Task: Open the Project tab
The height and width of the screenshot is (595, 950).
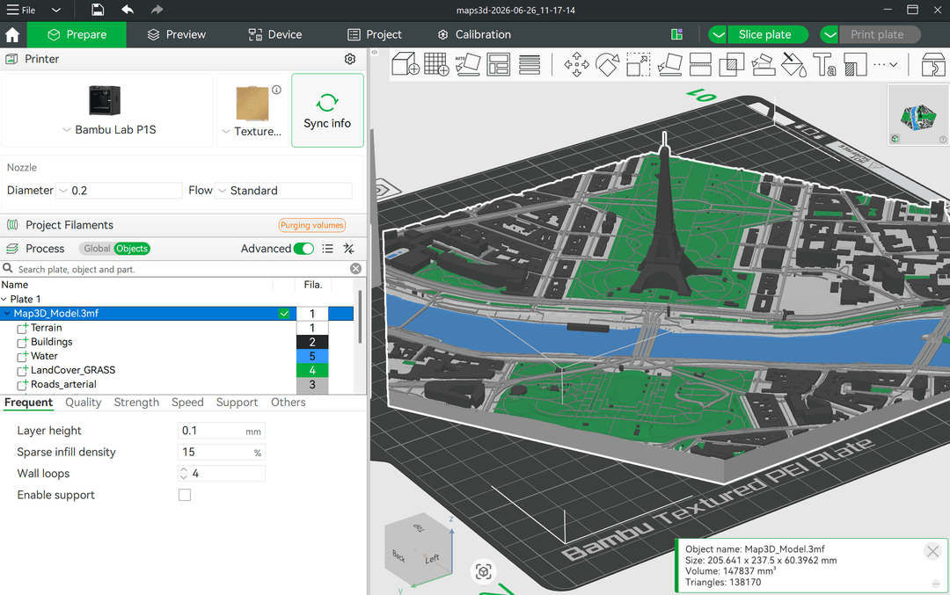Action: [375, 34]
